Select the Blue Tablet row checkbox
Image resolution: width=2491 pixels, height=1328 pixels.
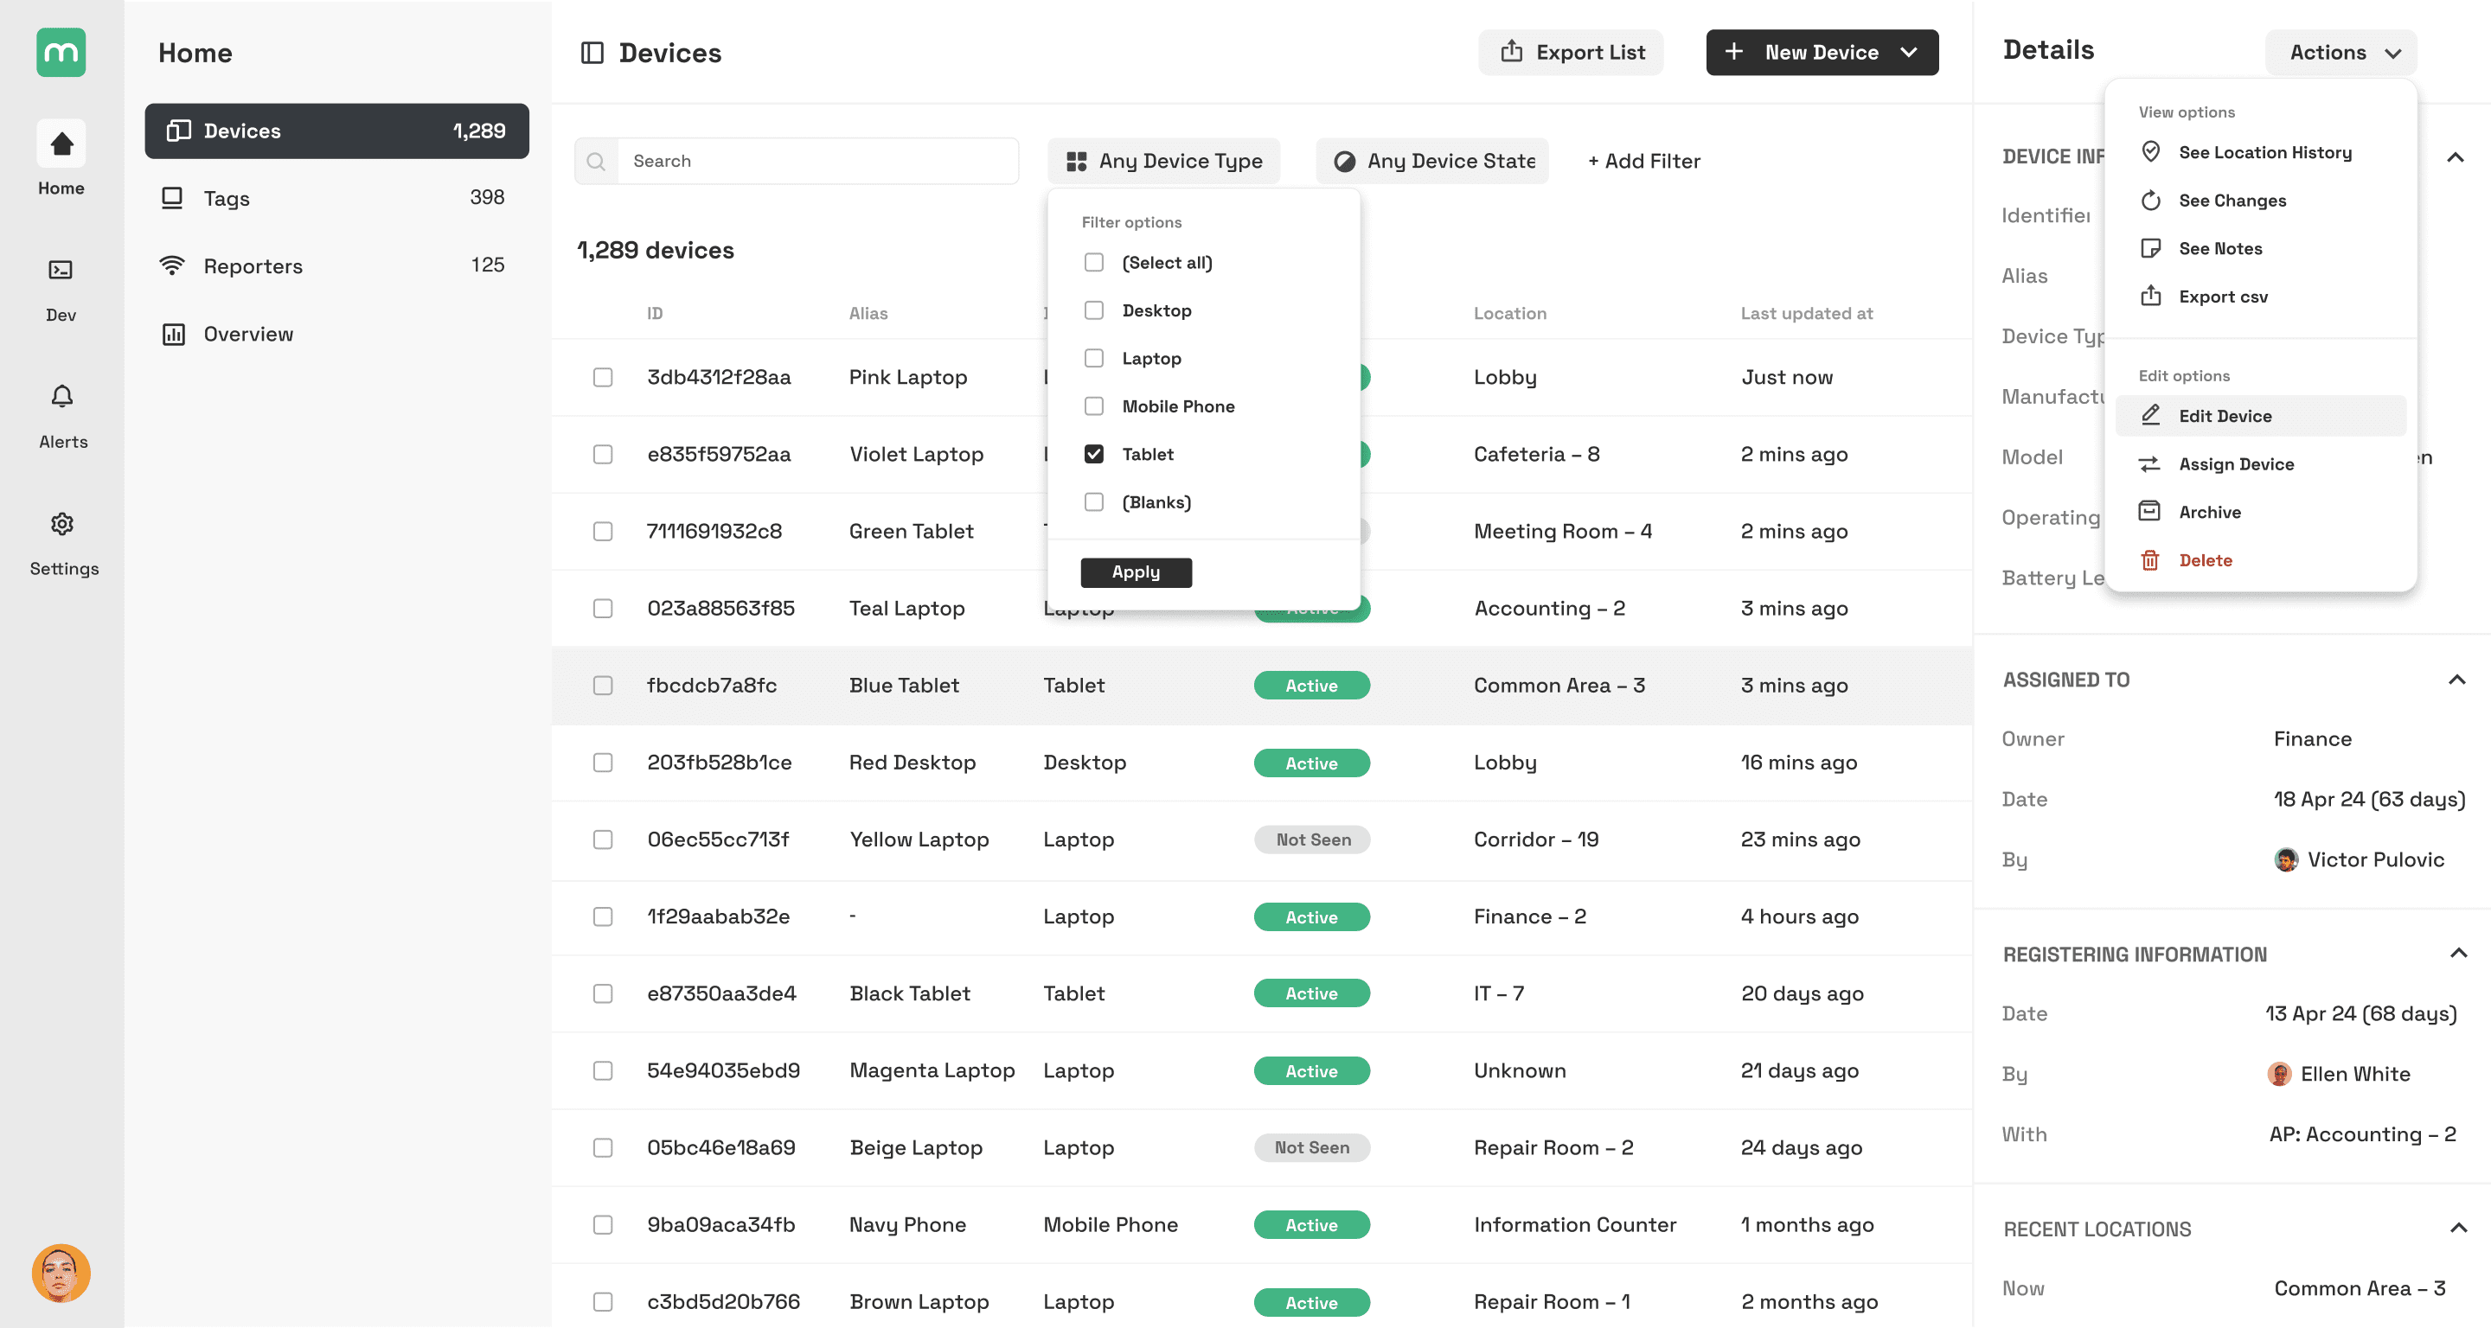[x=603, y=686]
